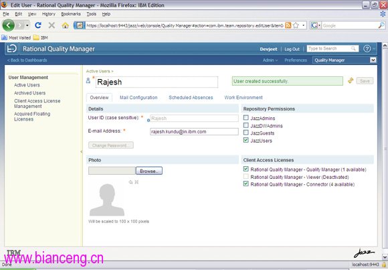The width and height of the screenshot is (388, 270).
Task: Click the Google search engine icon
Action: [314, 25]
